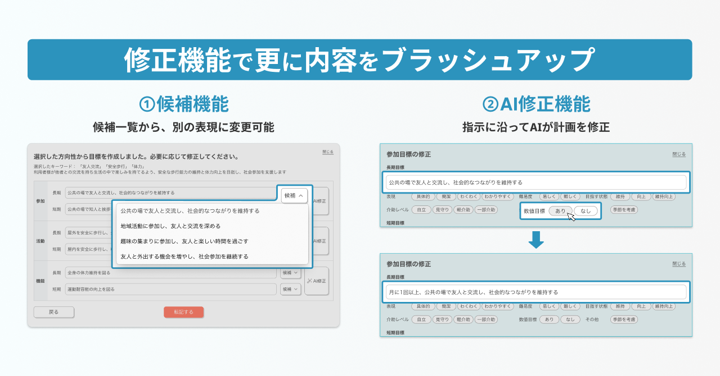
Task: Select 数値目標 あり in upper 修正 panel
Action: (x=561, y=211)
